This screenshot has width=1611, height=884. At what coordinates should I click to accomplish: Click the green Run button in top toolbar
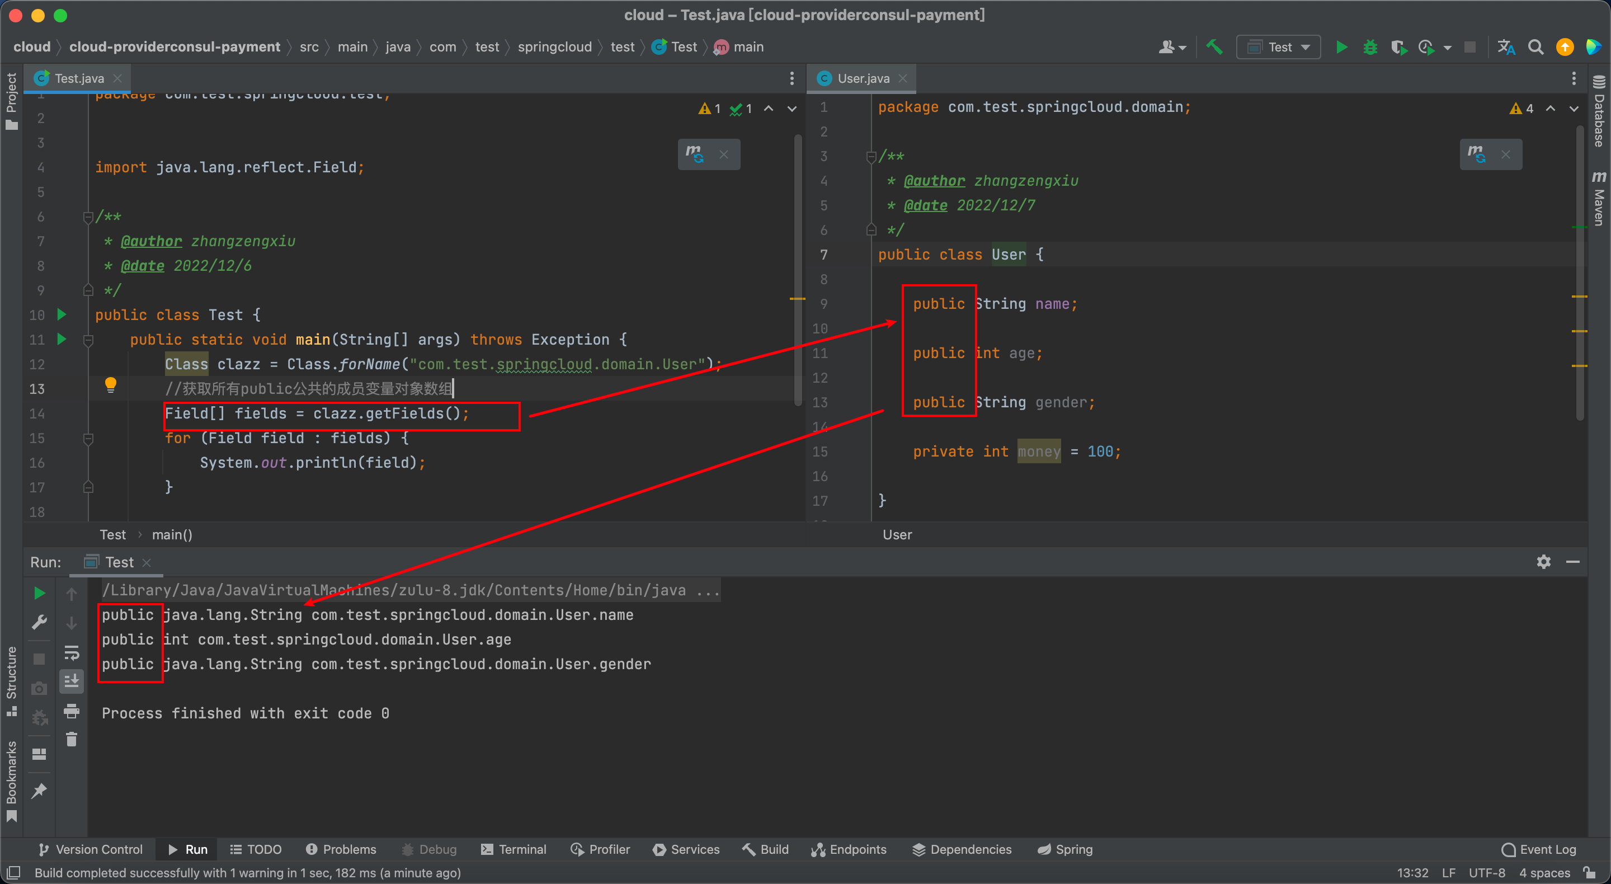1341,48
